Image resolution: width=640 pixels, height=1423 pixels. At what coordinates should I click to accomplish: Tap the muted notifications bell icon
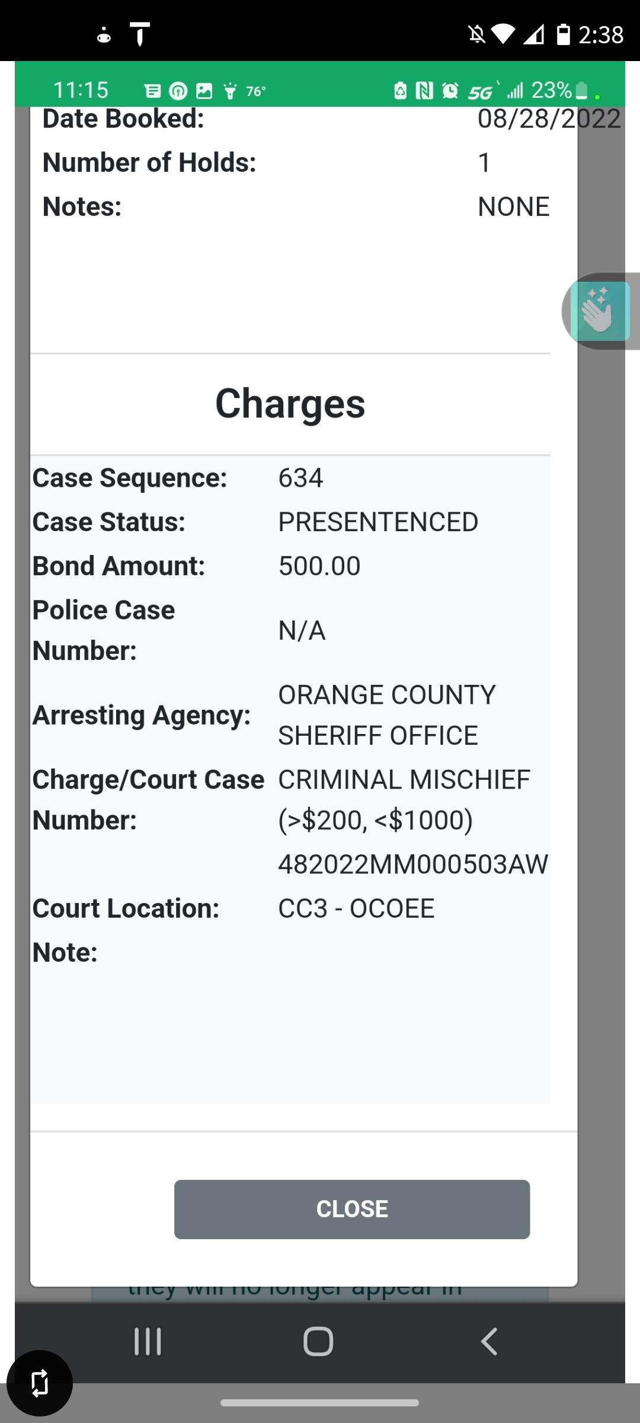point(476,34)
